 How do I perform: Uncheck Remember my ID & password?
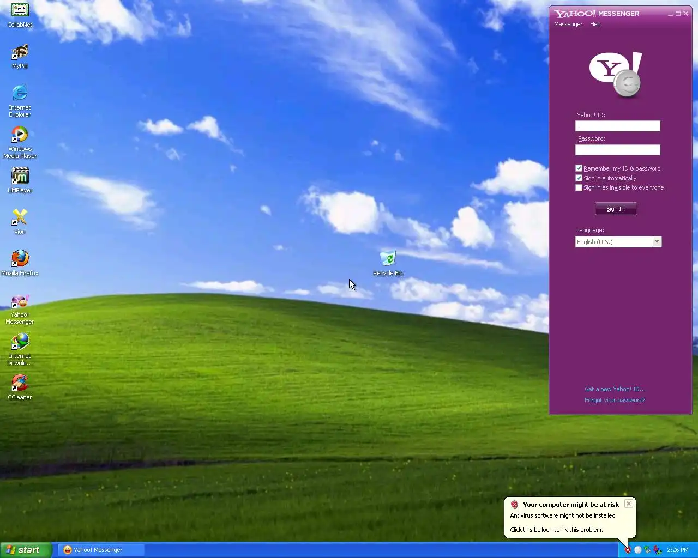[x=579, y=168]
